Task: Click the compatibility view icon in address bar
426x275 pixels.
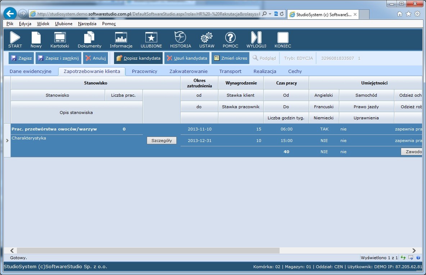Action: (x=276, y=14)
